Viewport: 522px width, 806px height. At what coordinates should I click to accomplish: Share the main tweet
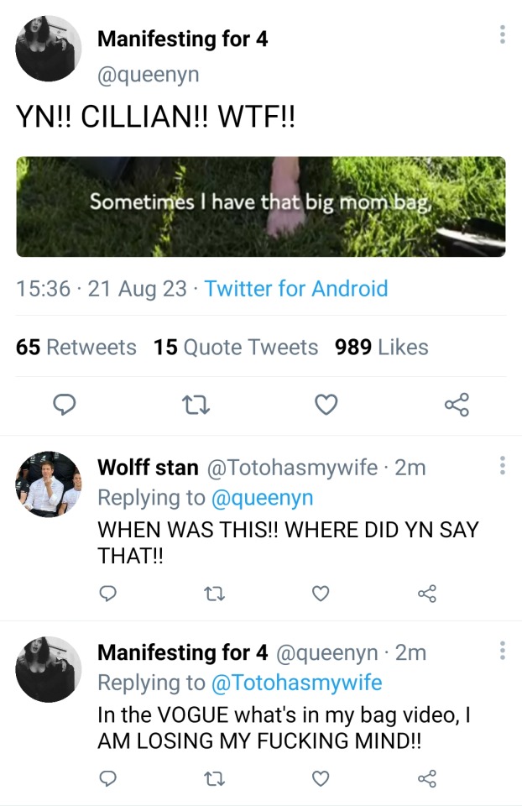(456, 406)
